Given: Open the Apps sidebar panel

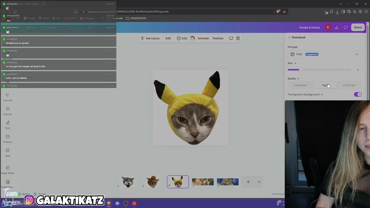Looking at the screenshot, I should (x=8, y=153).
